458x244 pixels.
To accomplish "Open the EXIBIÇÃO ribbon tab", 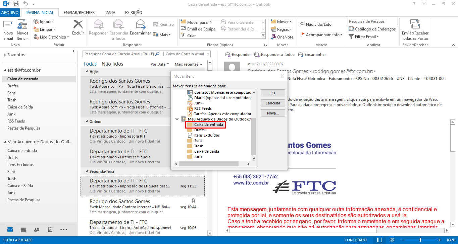I will point(134,13).
